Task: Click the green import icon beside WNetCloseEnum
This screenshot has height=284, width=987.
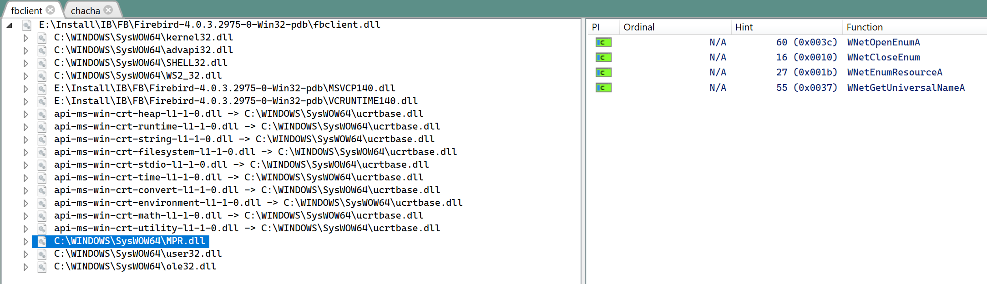Action: pyautogui.click(x=603, y=57)
